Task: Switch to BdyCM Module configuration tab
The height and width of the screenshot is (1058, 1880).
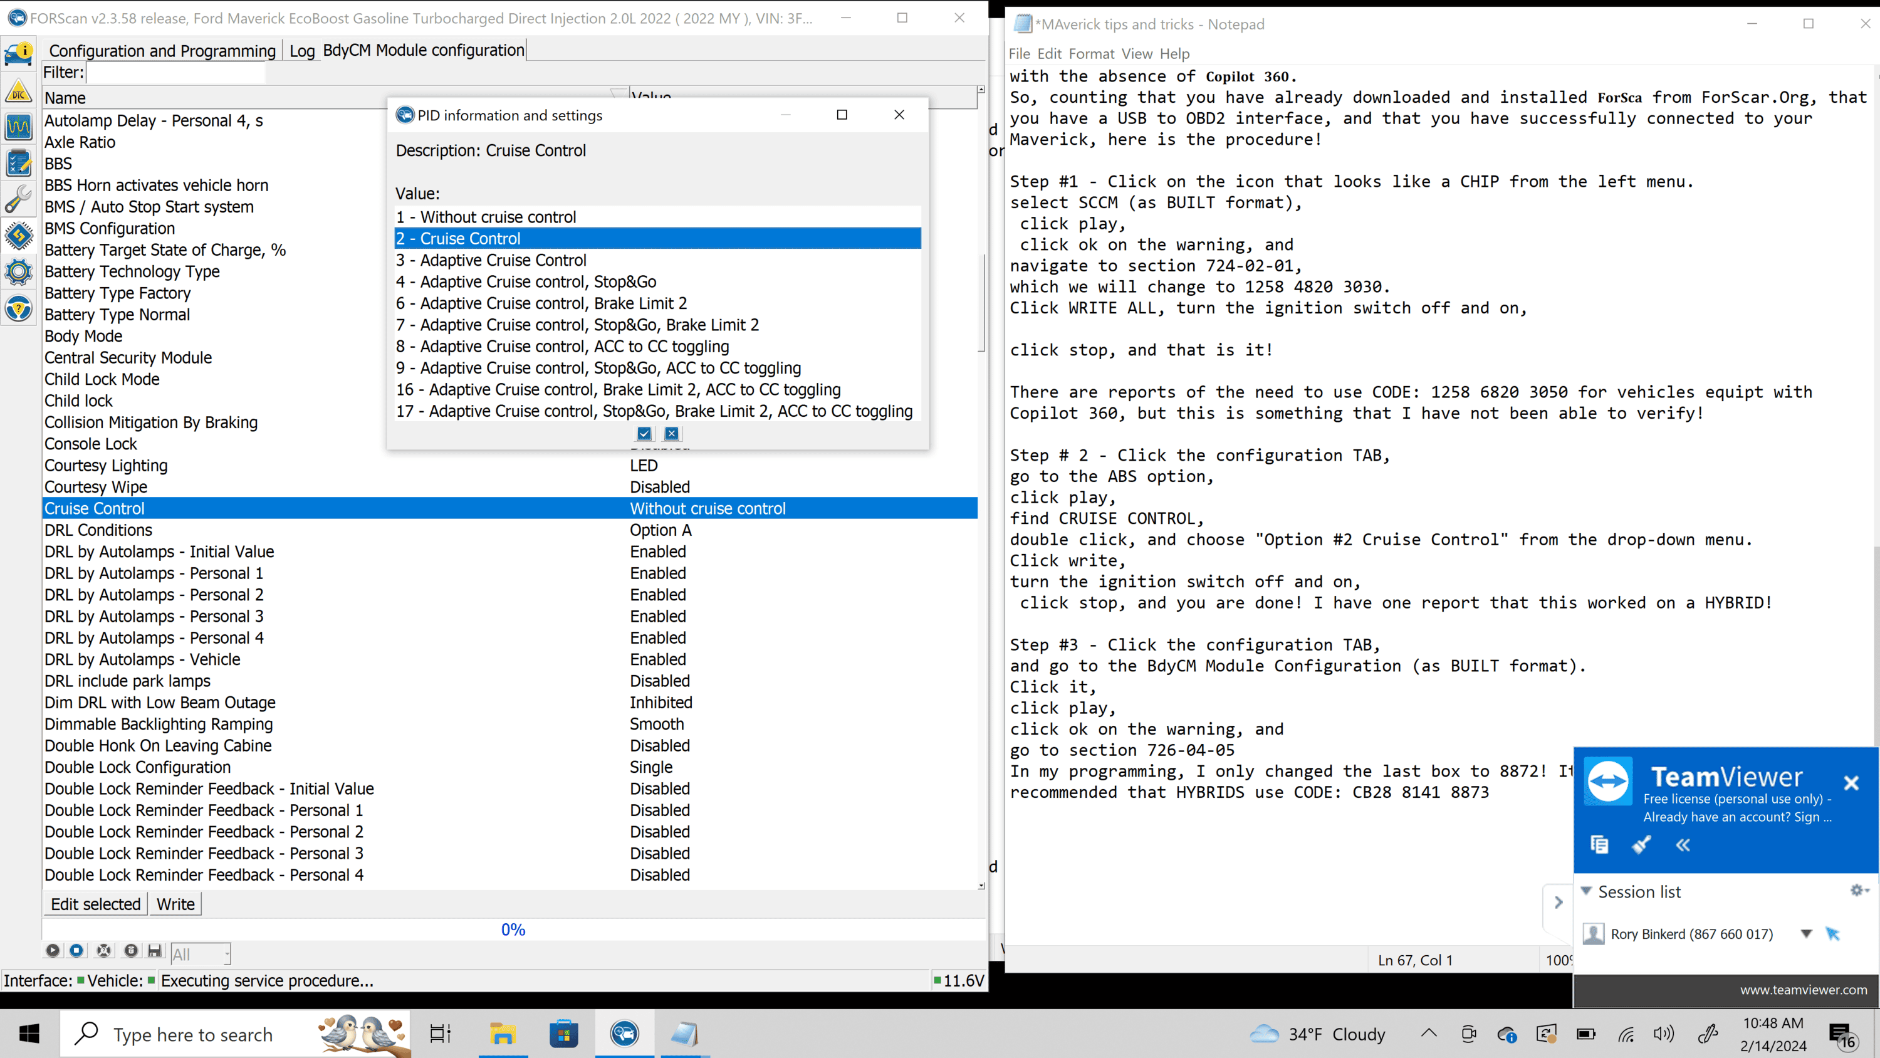Action: [423, 50]
